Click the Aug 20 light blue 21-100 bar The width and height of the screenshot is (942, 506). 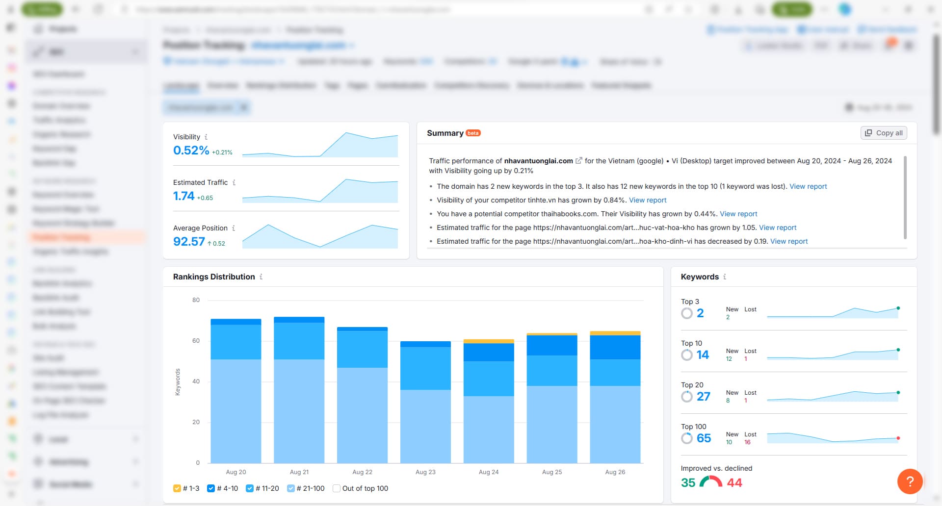point(236,411)
